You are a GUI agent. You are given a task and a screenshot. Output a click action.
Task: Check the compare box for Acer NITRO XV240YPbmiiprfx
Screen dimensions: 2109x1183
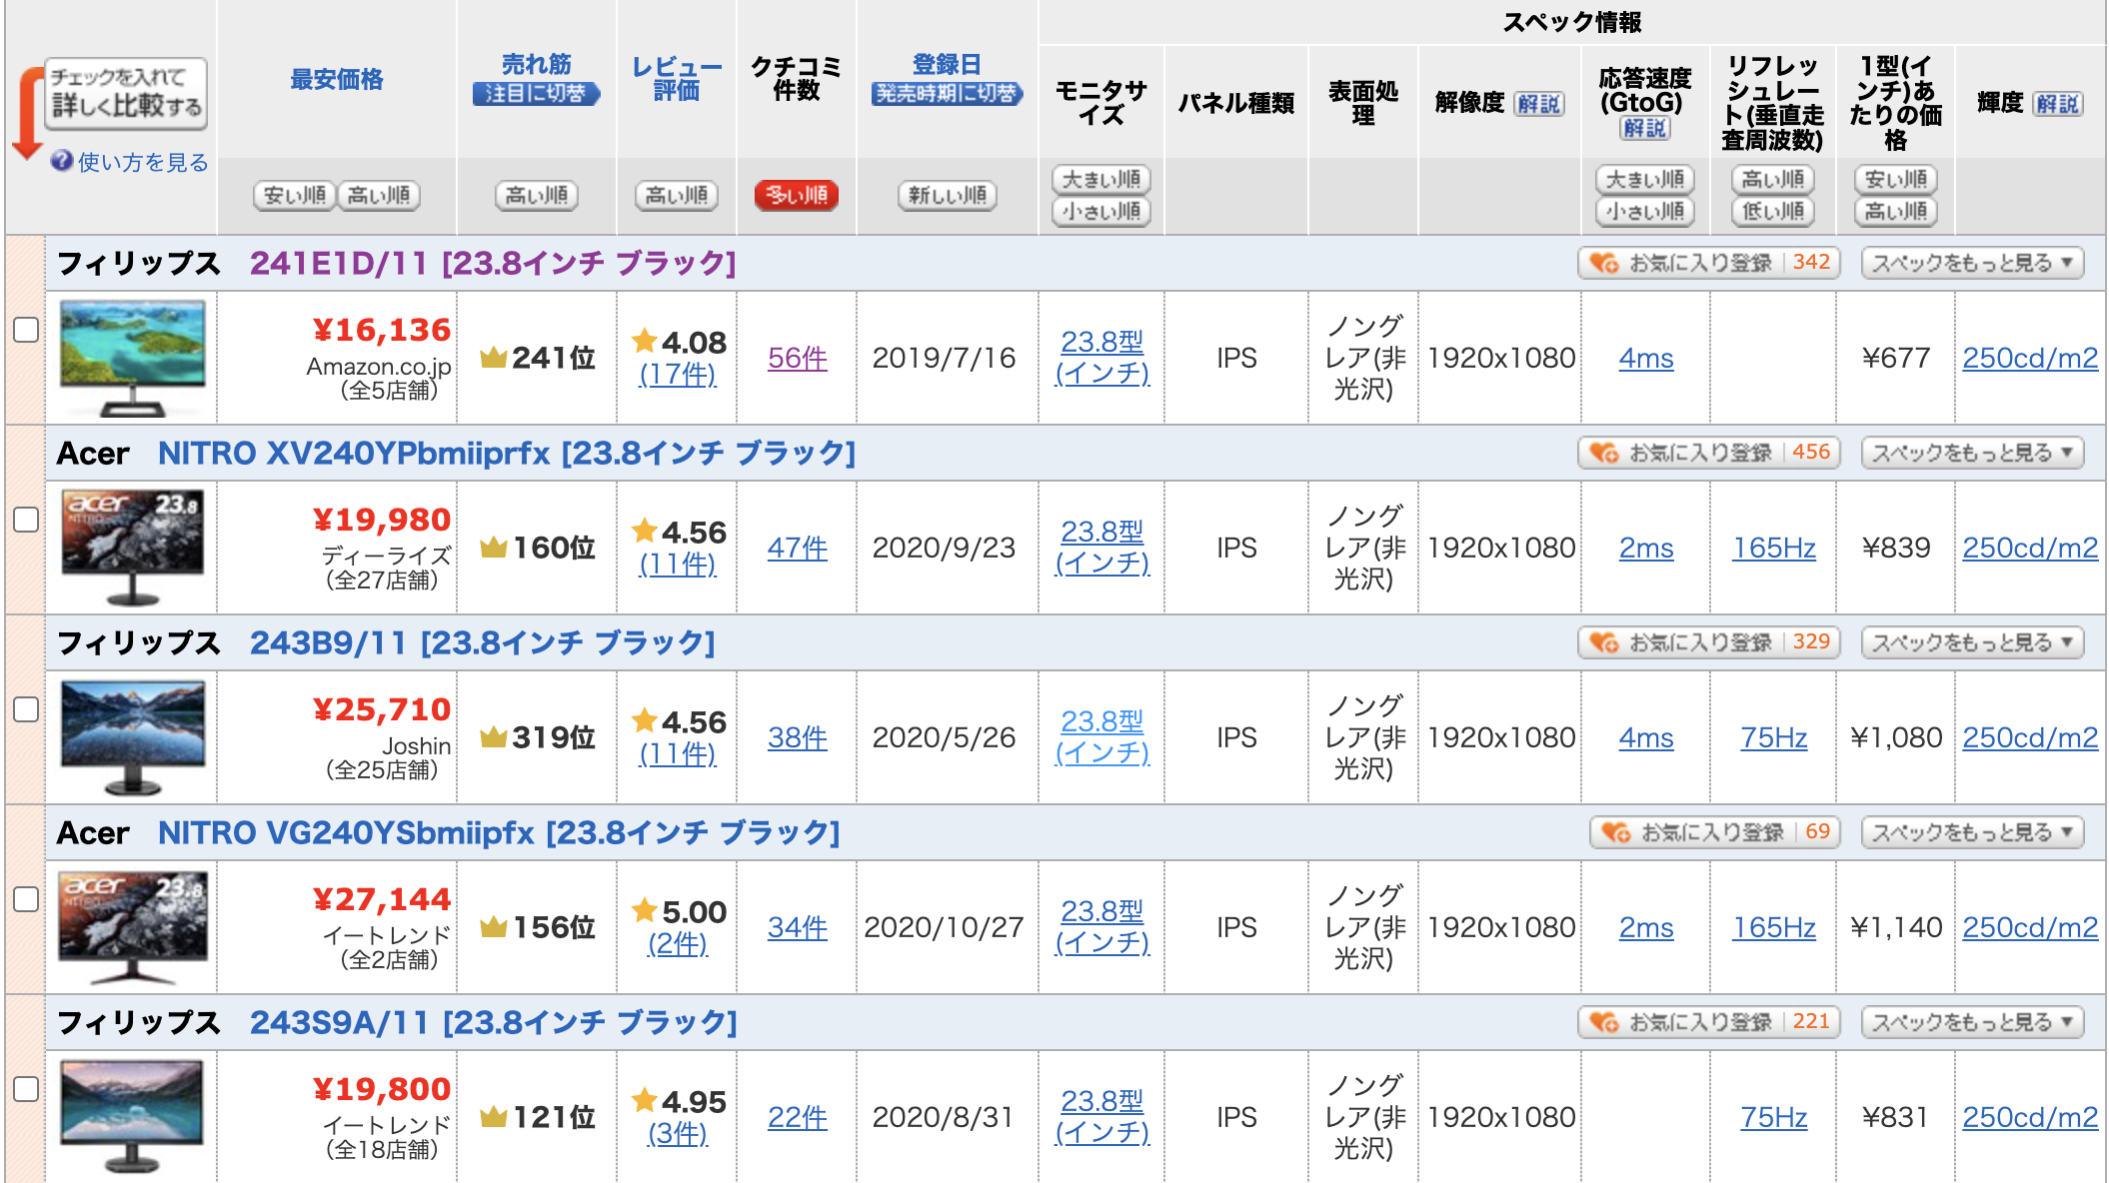[26, 520]
